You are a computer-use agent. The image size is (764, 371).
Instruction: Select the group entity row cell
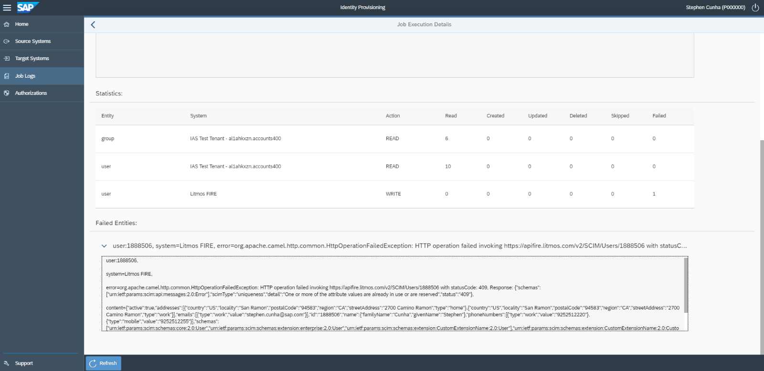(x=108, y=139)
